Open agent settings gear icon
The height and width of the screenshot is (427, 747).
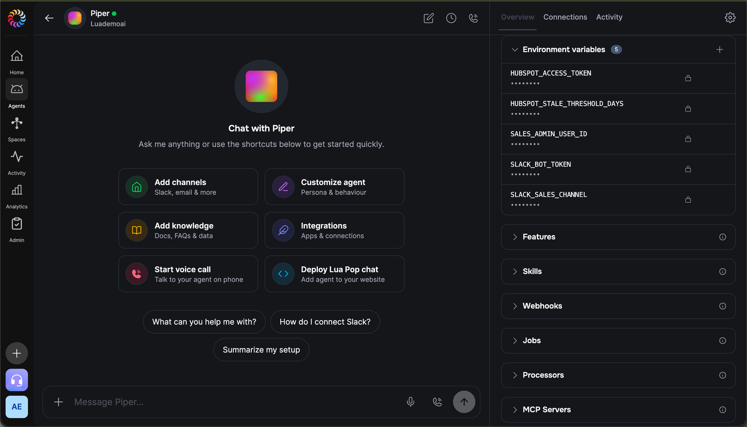pyautogui.click(x=730, y=18)
